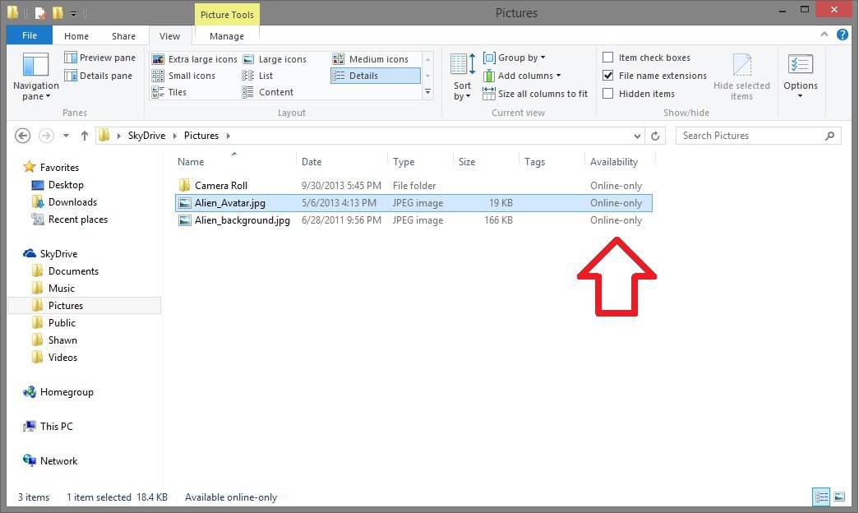
Task: Open the File tab
Action: (x=30, y=35)
